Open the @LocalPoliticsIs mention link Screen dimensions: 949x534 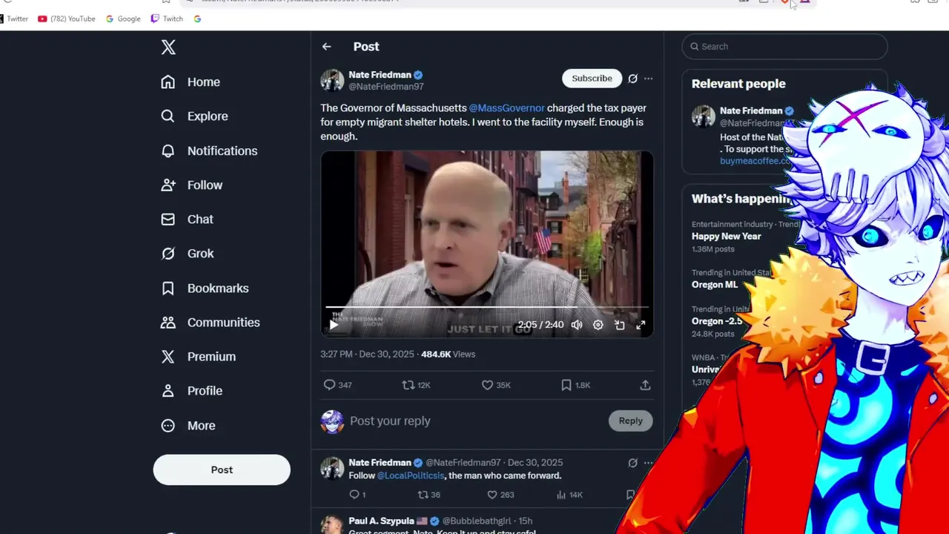(411, 475)
